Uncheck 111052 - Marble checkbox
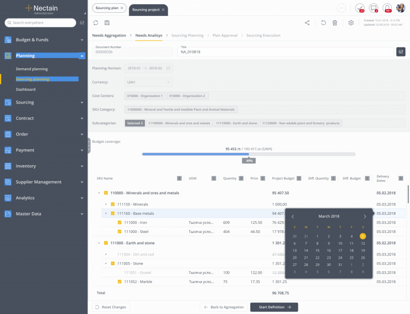The width and height of the screenshot is (410, 314). coord(120,281)
